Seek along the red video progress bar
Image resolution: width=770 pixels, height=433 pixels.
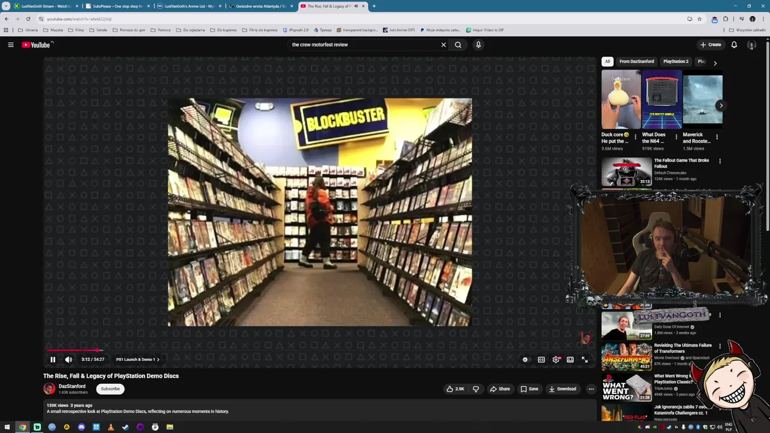[319, 349]
